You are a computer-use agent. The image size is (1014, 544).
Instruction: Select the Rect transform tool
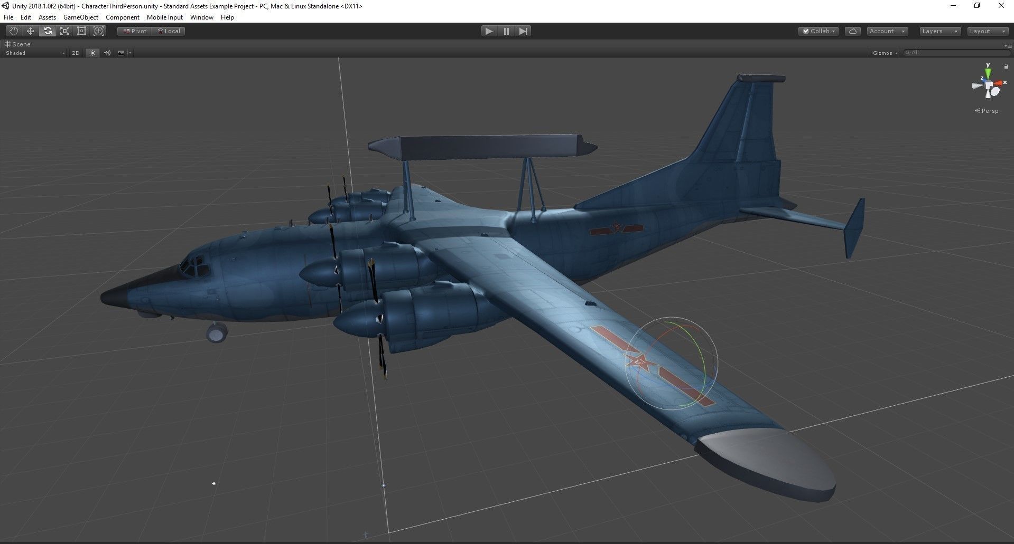click(x=81, y=31)
